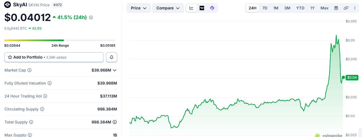Open the Price dropdown
The image size is (362, 137).
(x=139, y=8)
